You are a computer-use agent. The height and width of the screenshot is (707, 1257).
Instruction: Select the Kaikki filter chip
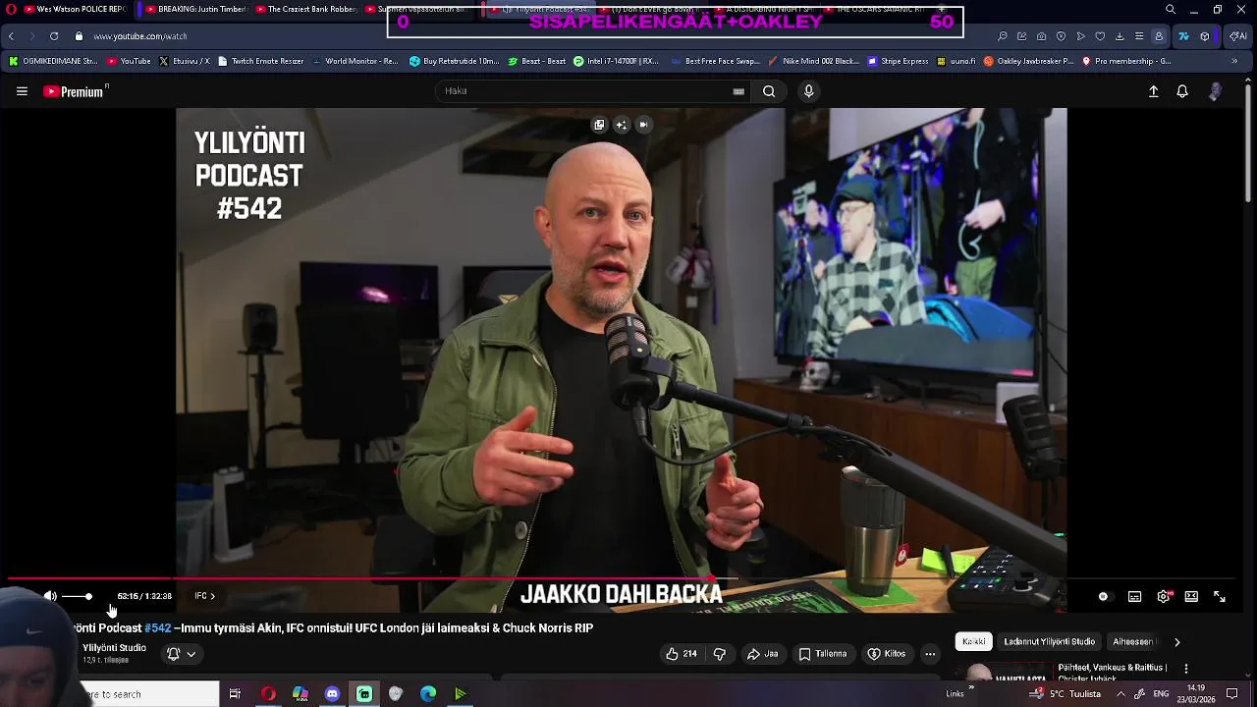point(974,642)
